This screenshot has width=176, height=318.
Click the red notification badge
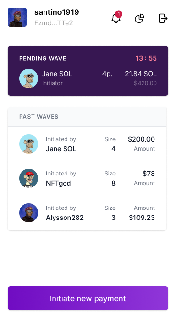[119, 14]
